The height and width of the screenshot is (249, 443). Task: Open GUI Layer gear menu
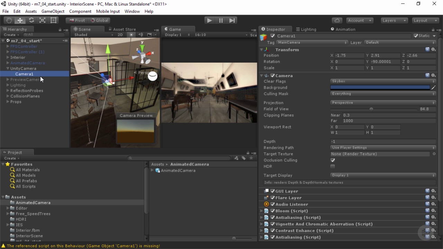tap(433, 191)
